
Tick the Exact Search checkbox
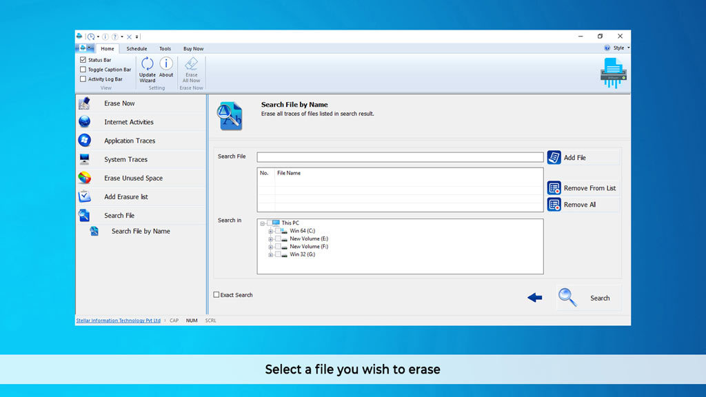[x=216, y=295]
